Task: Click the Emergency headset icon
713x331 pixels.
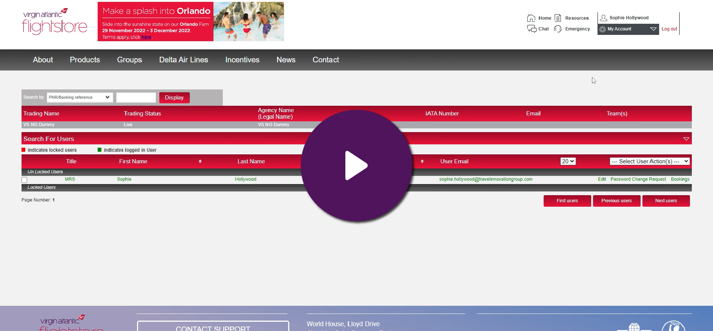Action: (x=558, y=29)
